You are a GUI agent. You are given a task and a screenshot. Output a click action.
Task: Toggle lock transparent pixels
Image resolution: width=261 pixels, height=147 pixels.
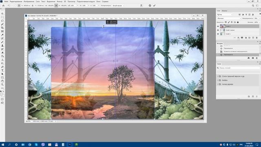click(x=226, y=22)
